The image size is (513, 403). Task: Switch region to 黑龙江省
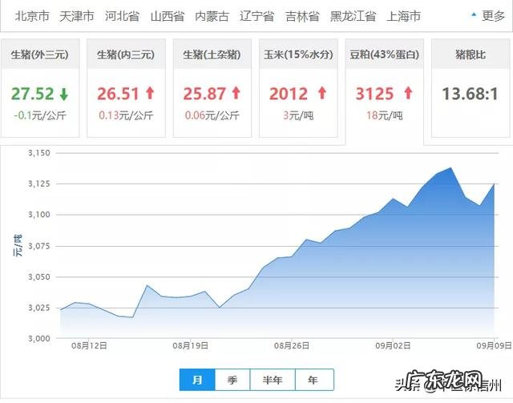(353, 16)
